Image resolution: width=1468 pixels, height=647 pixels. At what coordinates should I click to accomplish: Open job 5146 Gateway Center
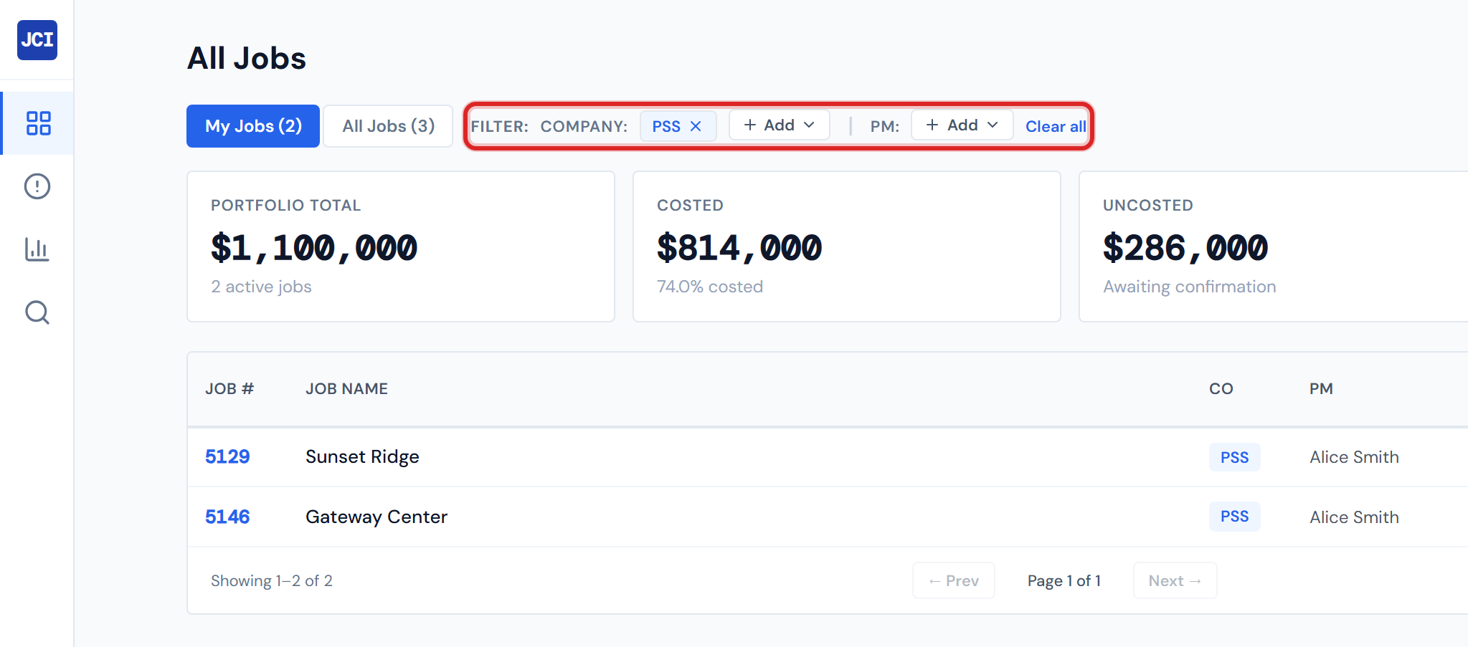pyautogui.click(x=227, y=516)
